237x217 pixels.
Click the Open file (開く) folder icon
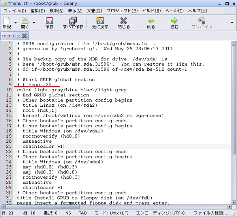(25, 21)
